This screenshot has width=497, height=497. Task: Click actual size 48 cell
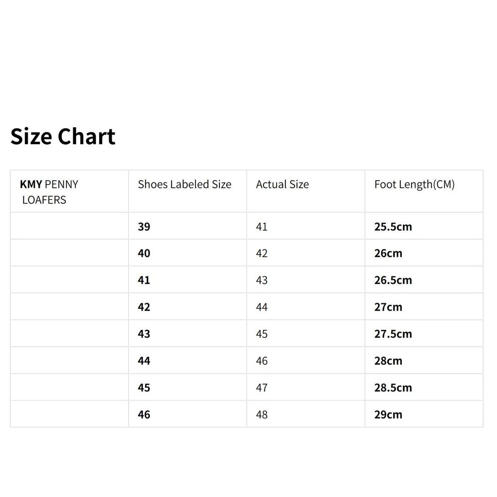[262, 414]
